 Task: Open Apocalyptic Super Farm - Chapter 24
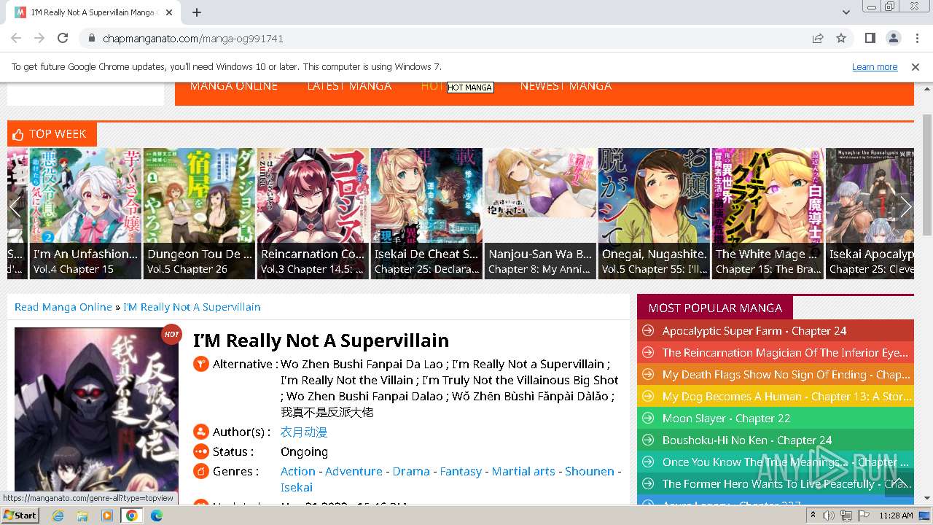pyautogui.click(x=754, y=331)
